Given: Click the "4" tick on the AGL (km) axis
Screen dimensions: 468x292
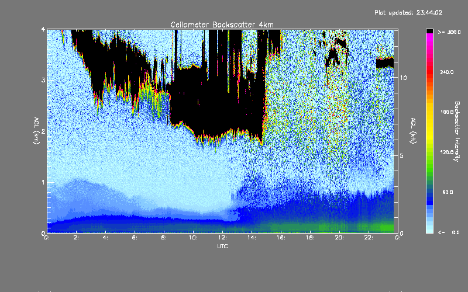Looking at the screenshot, I should (43, 30).
